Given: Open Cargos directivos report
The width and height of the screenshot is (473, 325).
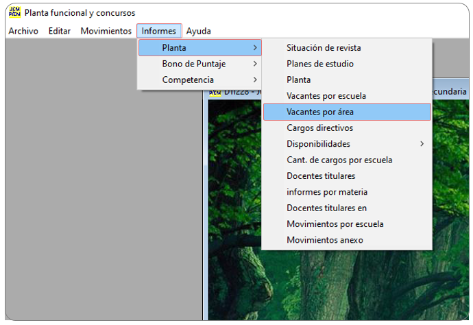Looking at the screenshot, I should [x=347, y=128].
